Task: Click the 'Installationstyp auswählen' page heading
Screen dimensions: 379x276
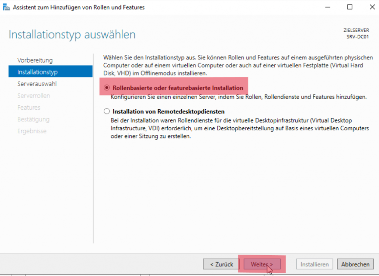Action: point(72,35)
